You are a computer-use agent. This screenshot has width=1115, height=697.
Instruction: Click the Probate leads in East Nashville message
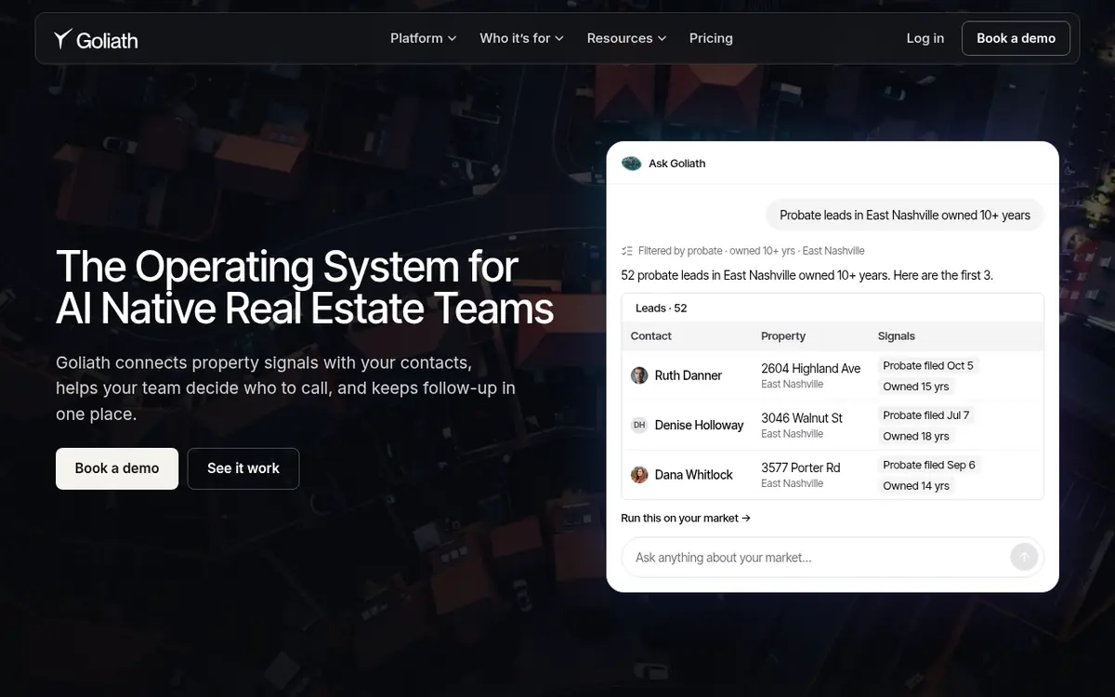click(x=905, y=215)
